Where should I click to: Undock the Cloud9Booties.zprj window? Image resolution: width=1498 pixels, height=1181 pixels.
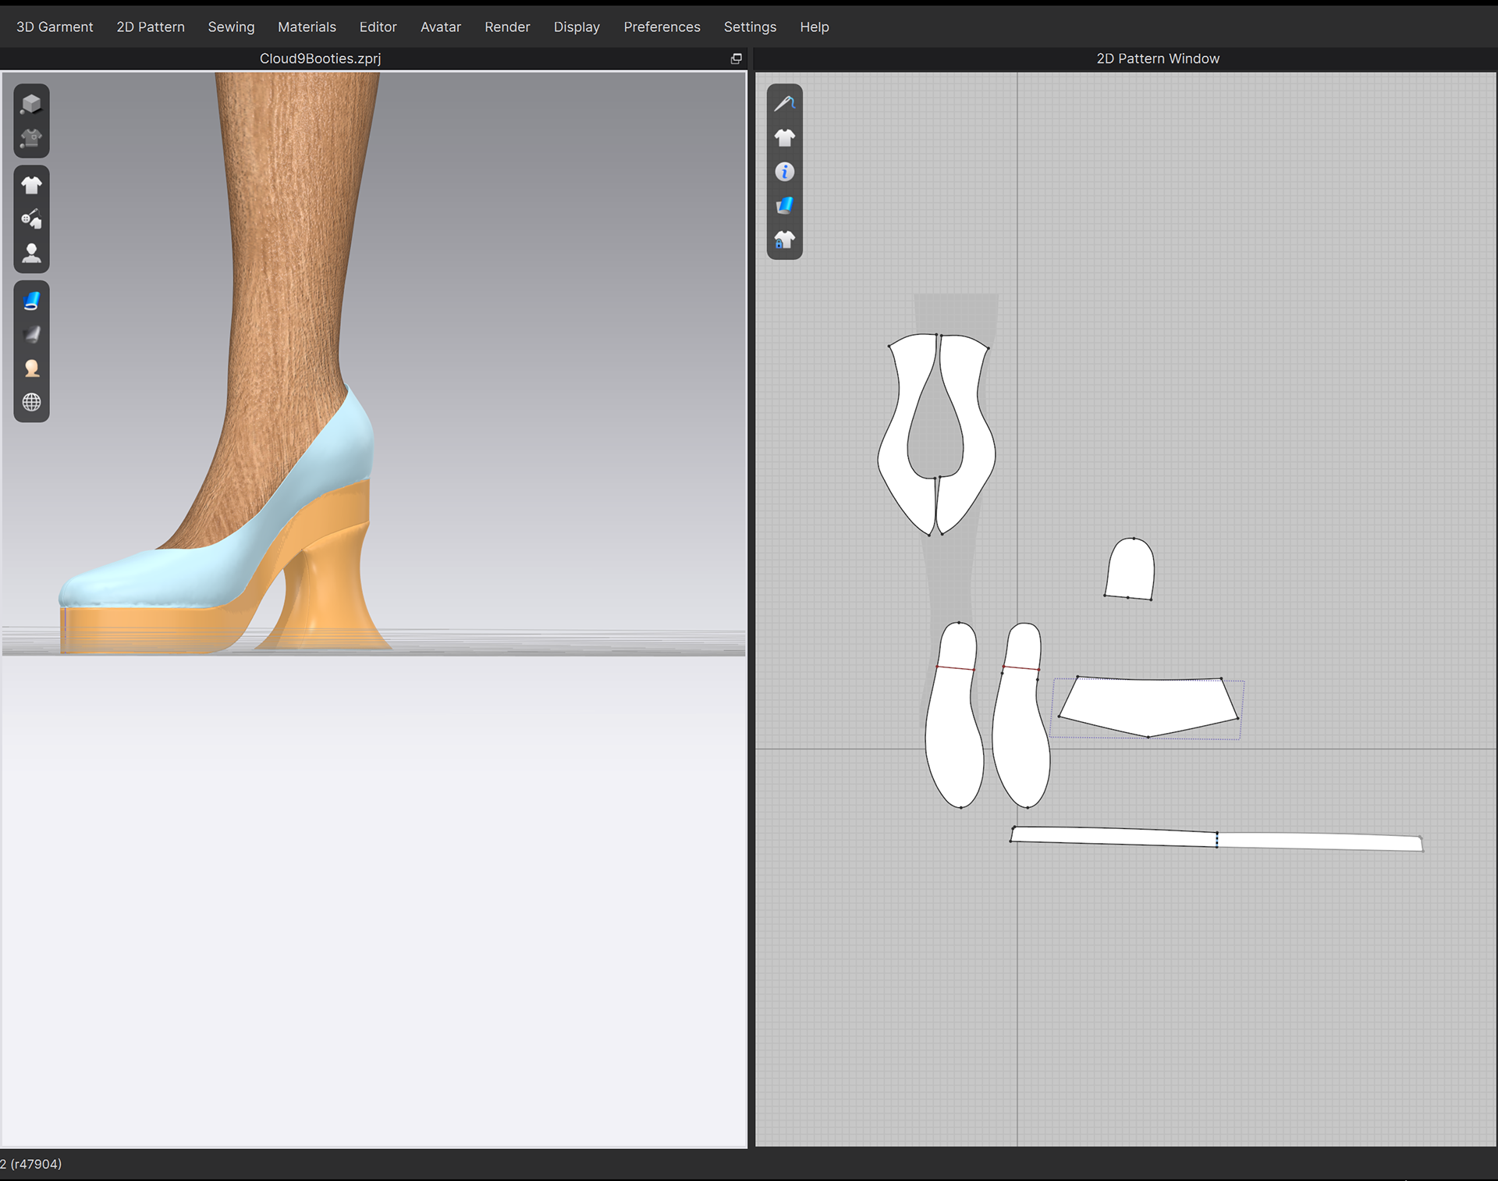[736, 59]
